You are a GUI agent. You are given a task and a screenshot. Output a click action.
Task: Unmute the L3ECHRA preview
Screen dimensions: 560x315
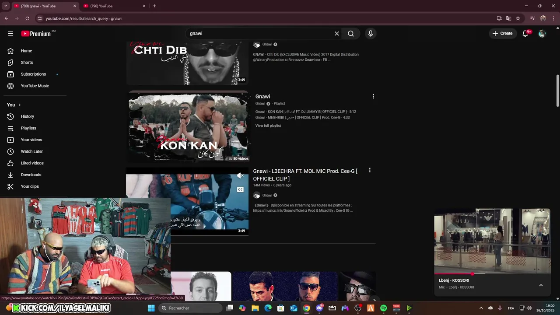(x=240, y=175)
